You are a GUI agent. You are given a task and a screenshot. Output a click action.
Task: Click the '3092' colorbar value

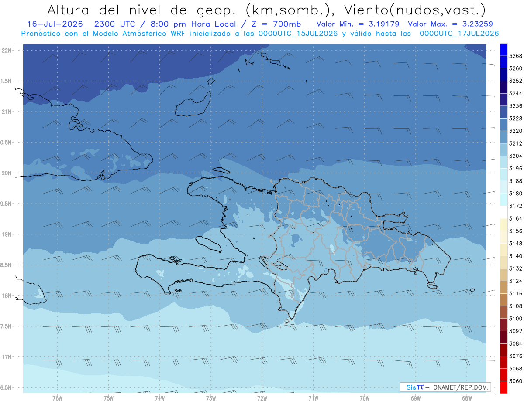tap(516, 331)
